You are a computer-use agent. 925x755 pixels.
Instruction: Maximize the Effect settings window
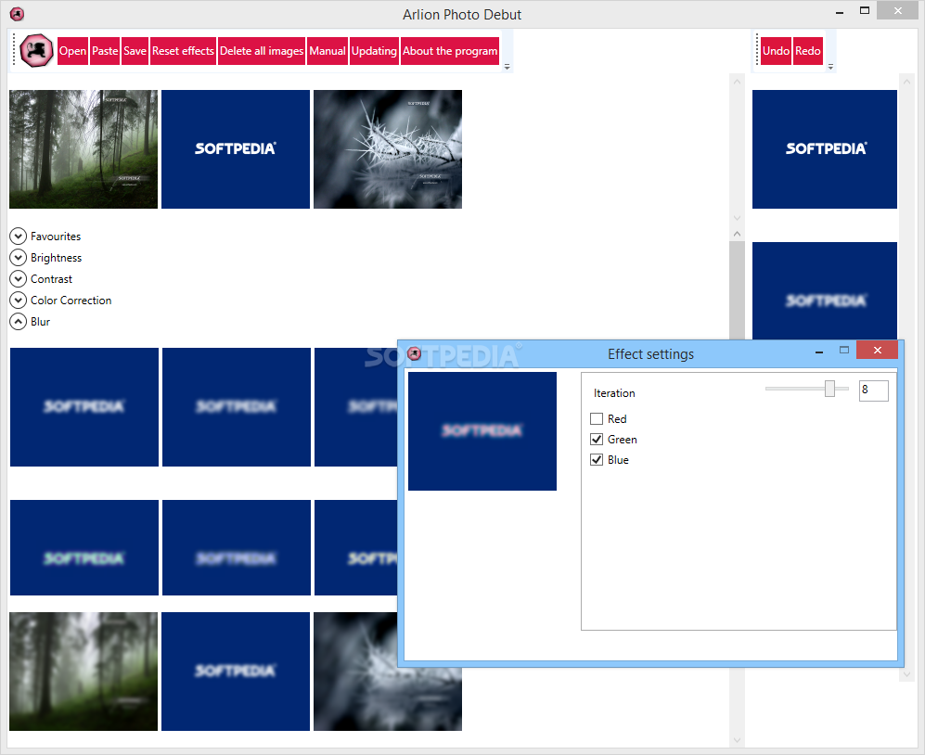pos(844,351)
